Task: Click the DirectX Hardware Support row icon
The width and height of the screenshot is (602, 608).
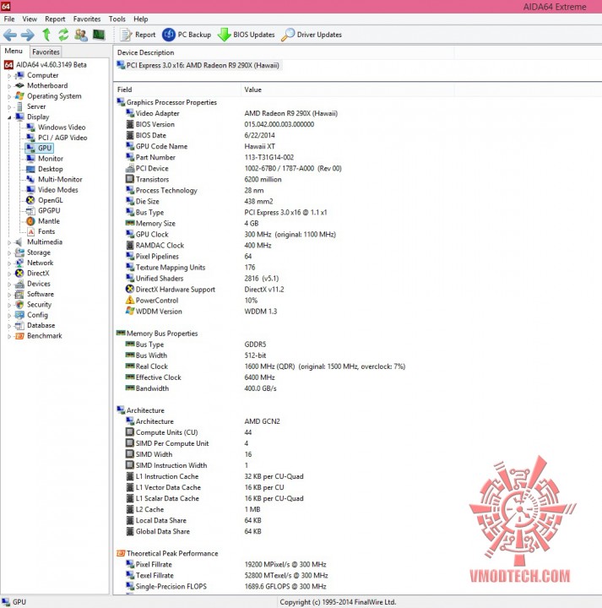Action: click(x=130, y=290)
